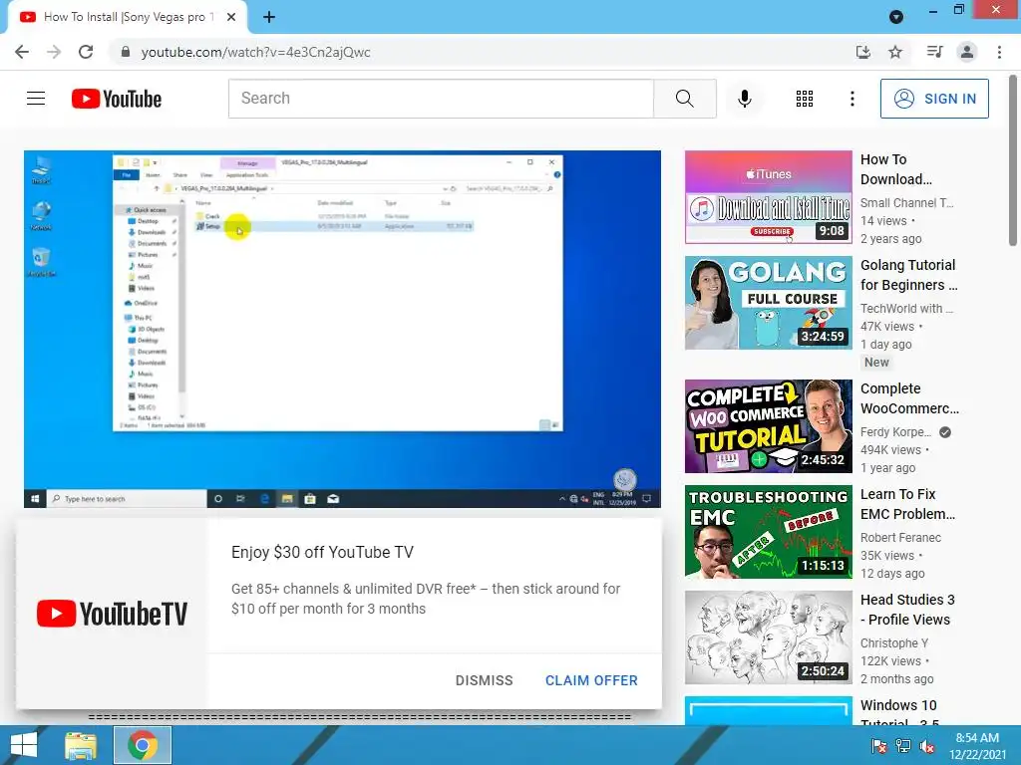
Task: Open 'How To Download...' video title
Action: (896, 169)
